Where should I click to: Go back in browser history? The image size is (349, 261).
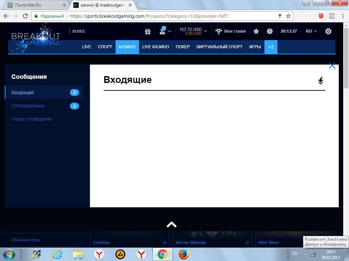point(6,16)
